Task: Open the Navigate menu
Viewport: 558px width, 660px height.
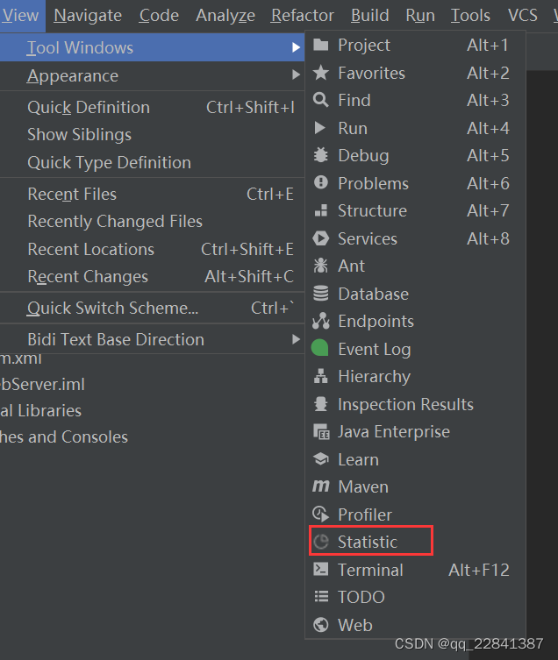Action: click(x=88, y=16)
